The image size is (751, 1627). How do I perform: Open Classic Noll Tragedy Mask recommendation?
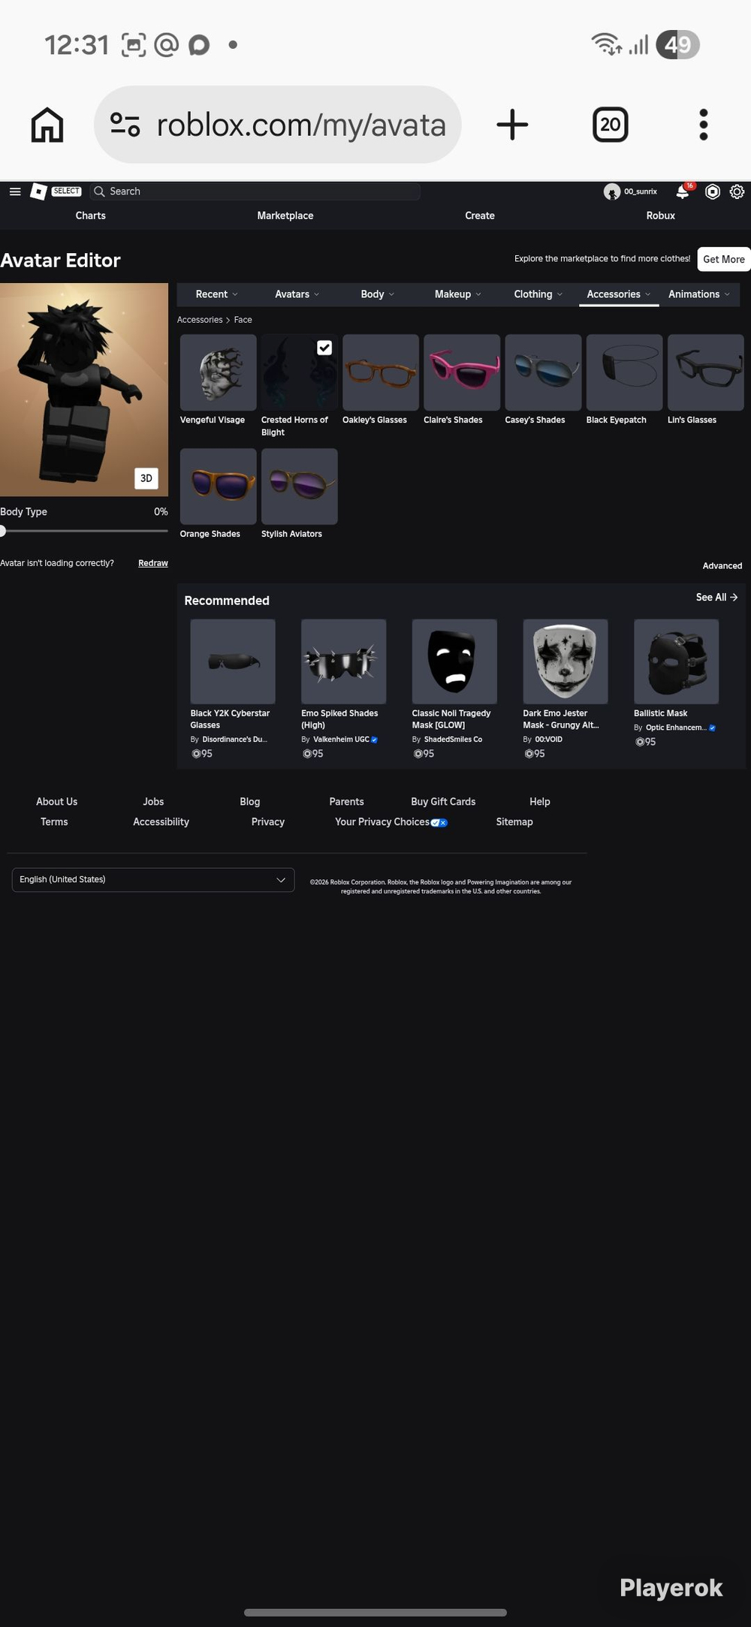[x=454, y=661]
